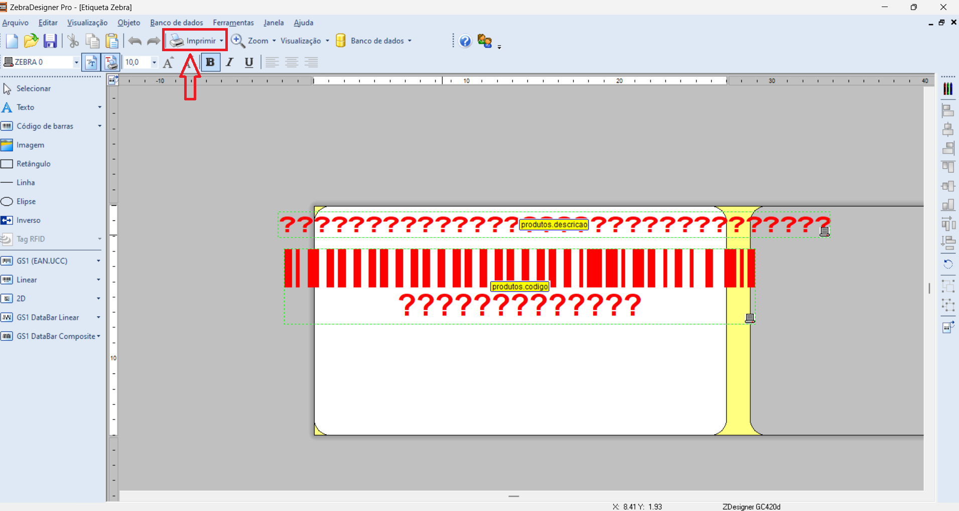This screenshot has height=511, width=959.
Task: Align text left
Action: pyautogui.click(x=272, y=62)
